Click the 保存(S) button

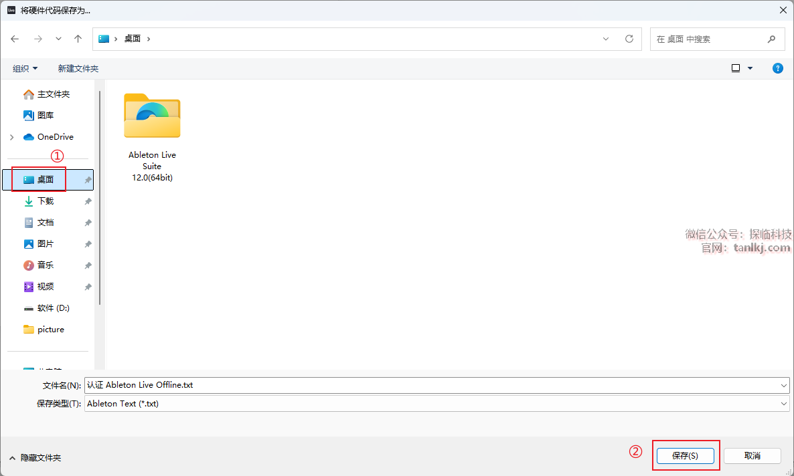(685, 456)
